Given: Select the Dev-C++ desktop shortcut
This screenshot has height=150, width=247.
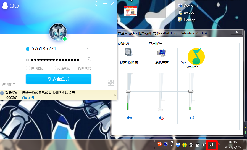Looking at the screenshot, I should point(188,5).
